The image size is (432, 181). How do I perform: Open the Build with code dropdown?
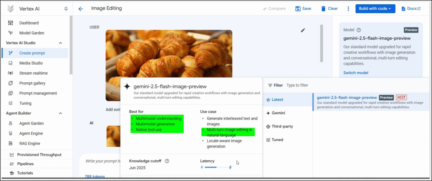tap(375, 8)
